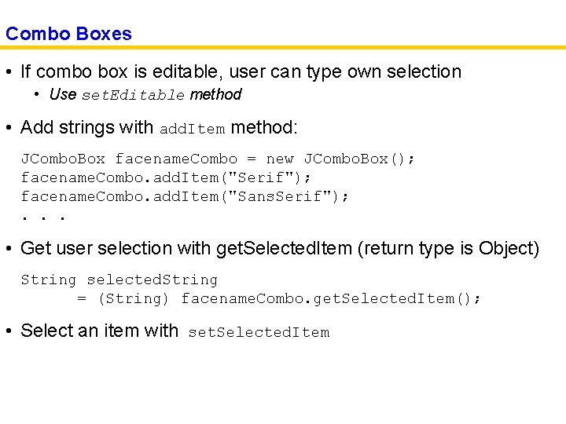Click the "Combo Boxes" slide title
This screenshot has width=566, height=424.
click(68, 34)
